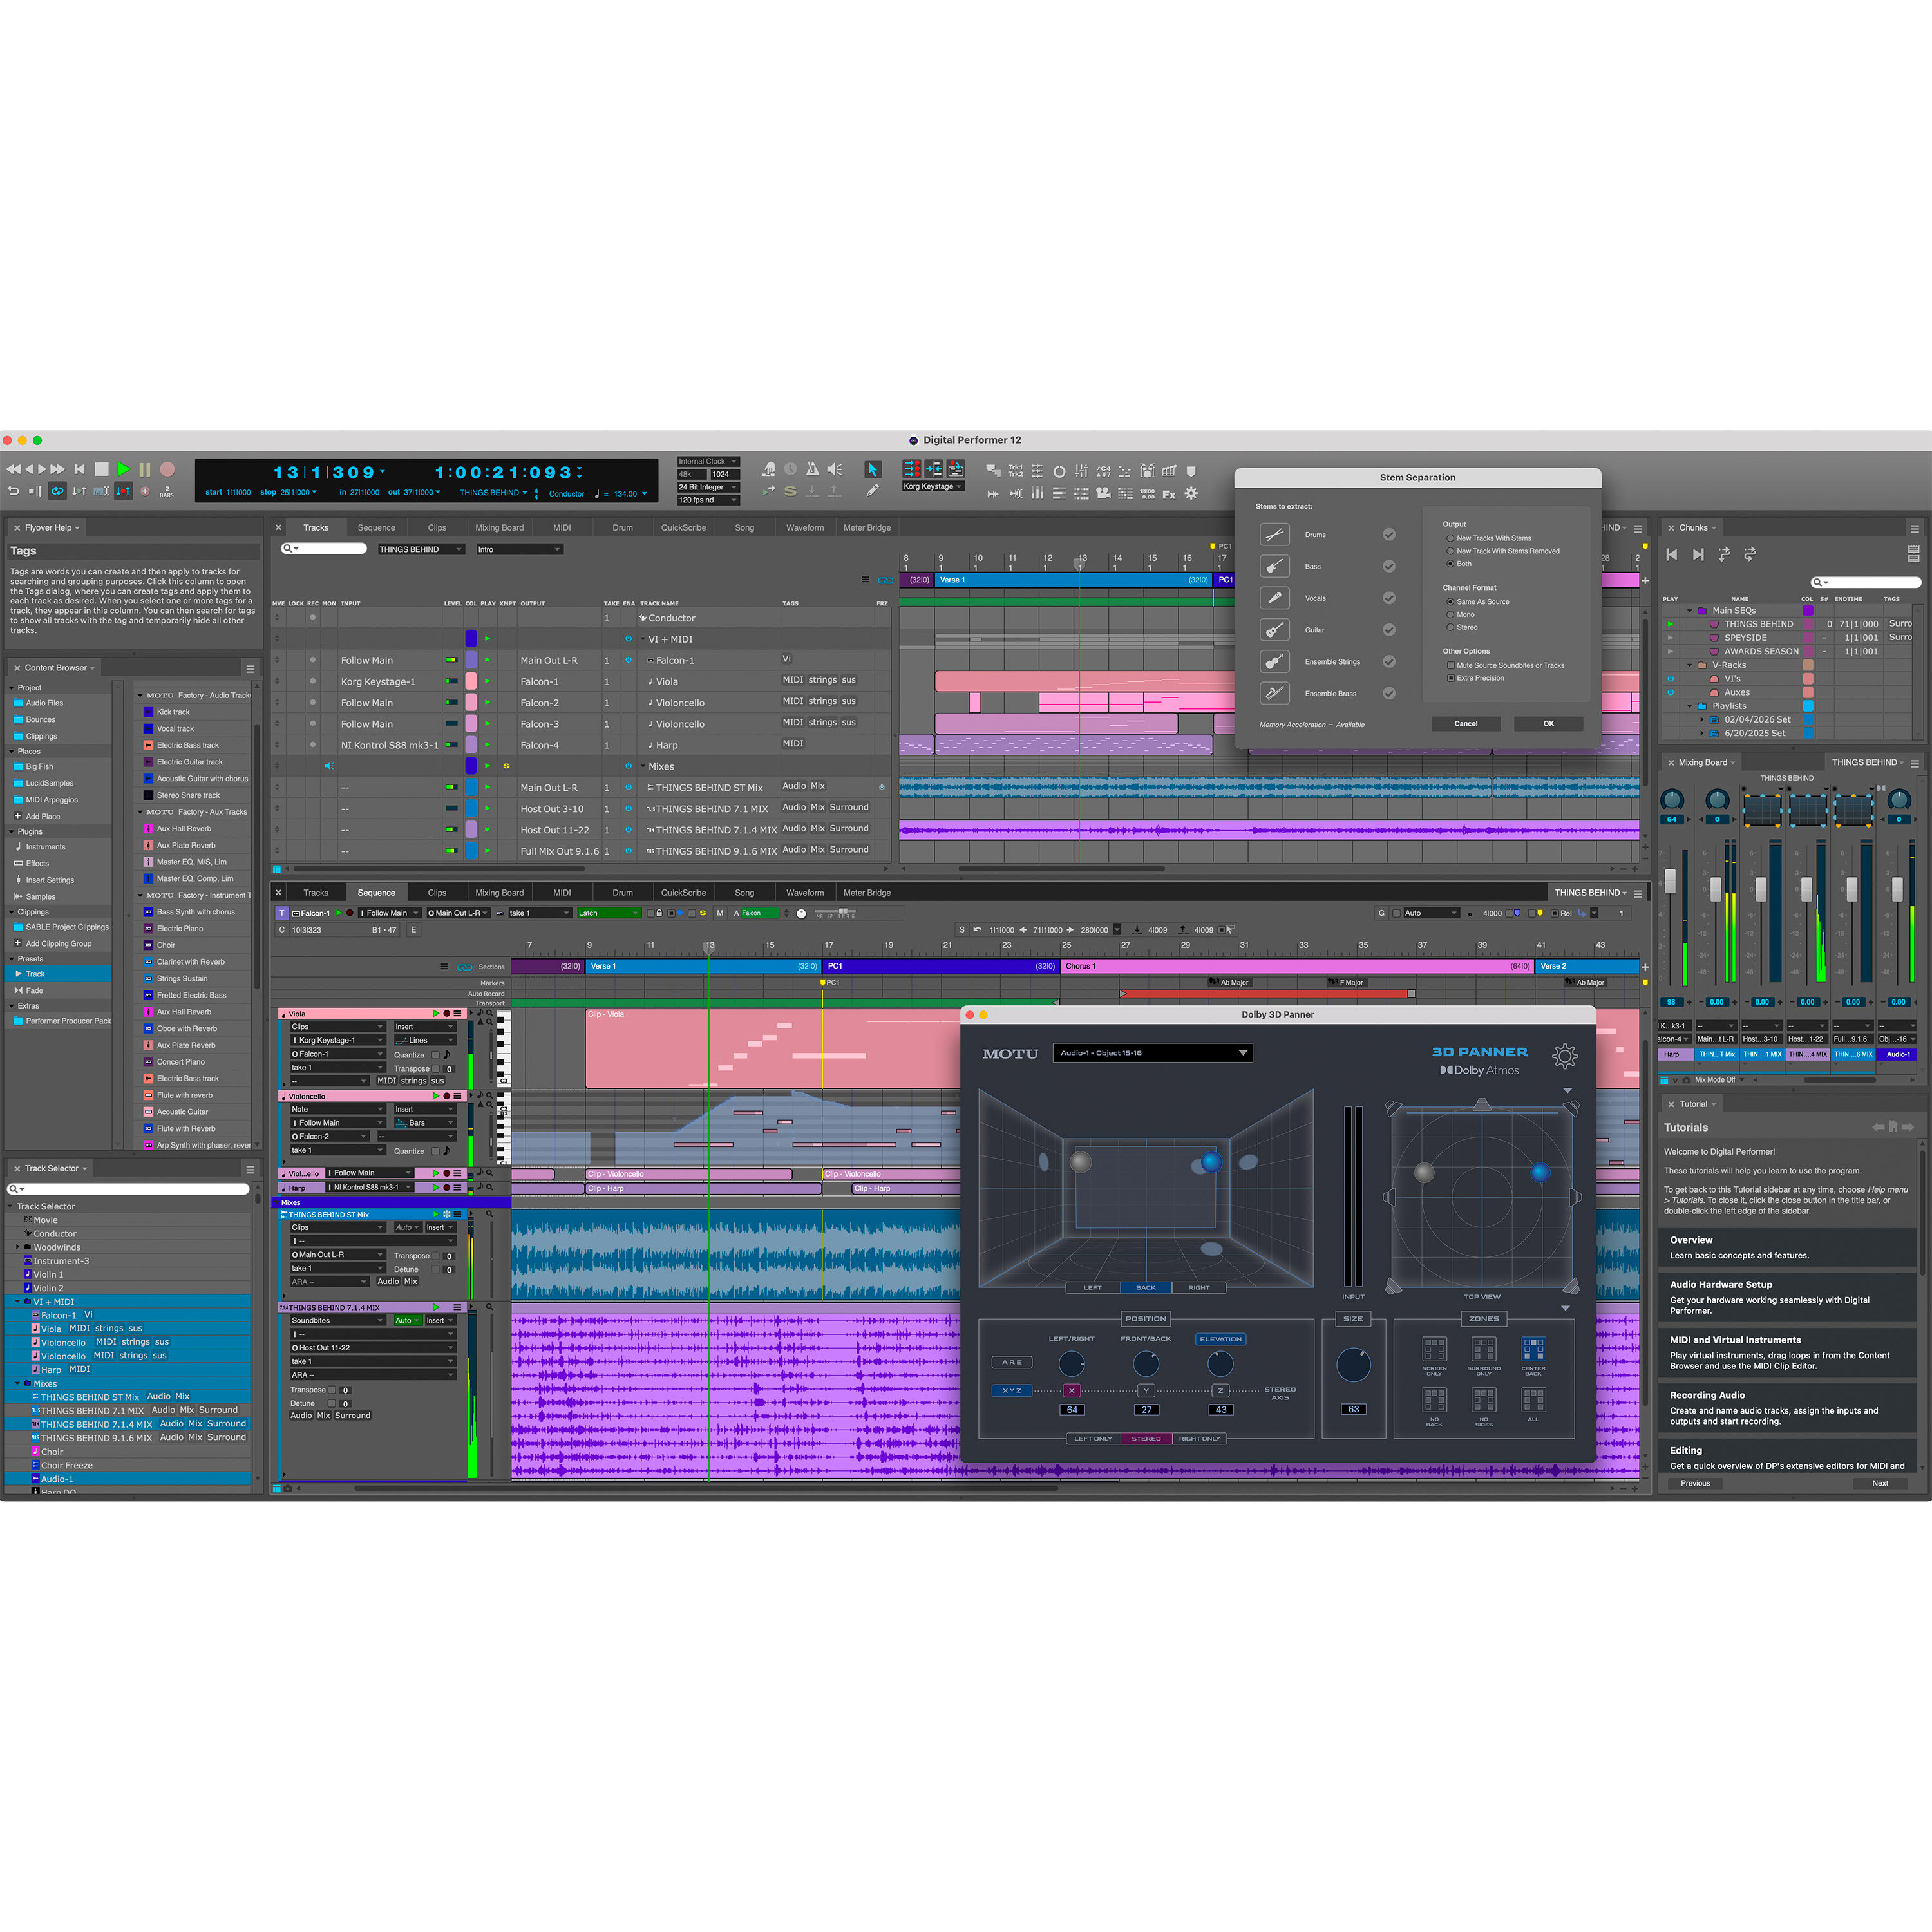Select New Tracks With Stems output

coord(1450,538)
